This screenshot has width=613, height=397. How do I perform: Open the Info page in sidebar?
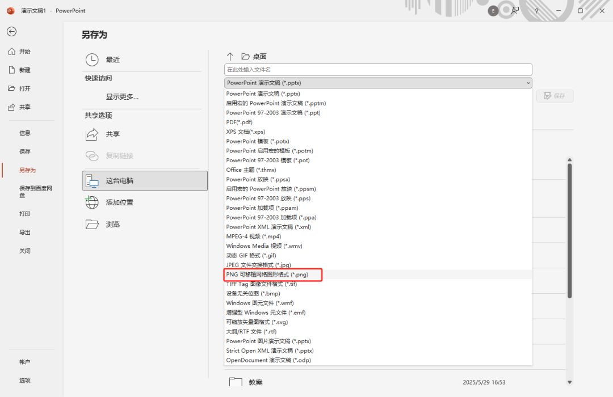25,133
